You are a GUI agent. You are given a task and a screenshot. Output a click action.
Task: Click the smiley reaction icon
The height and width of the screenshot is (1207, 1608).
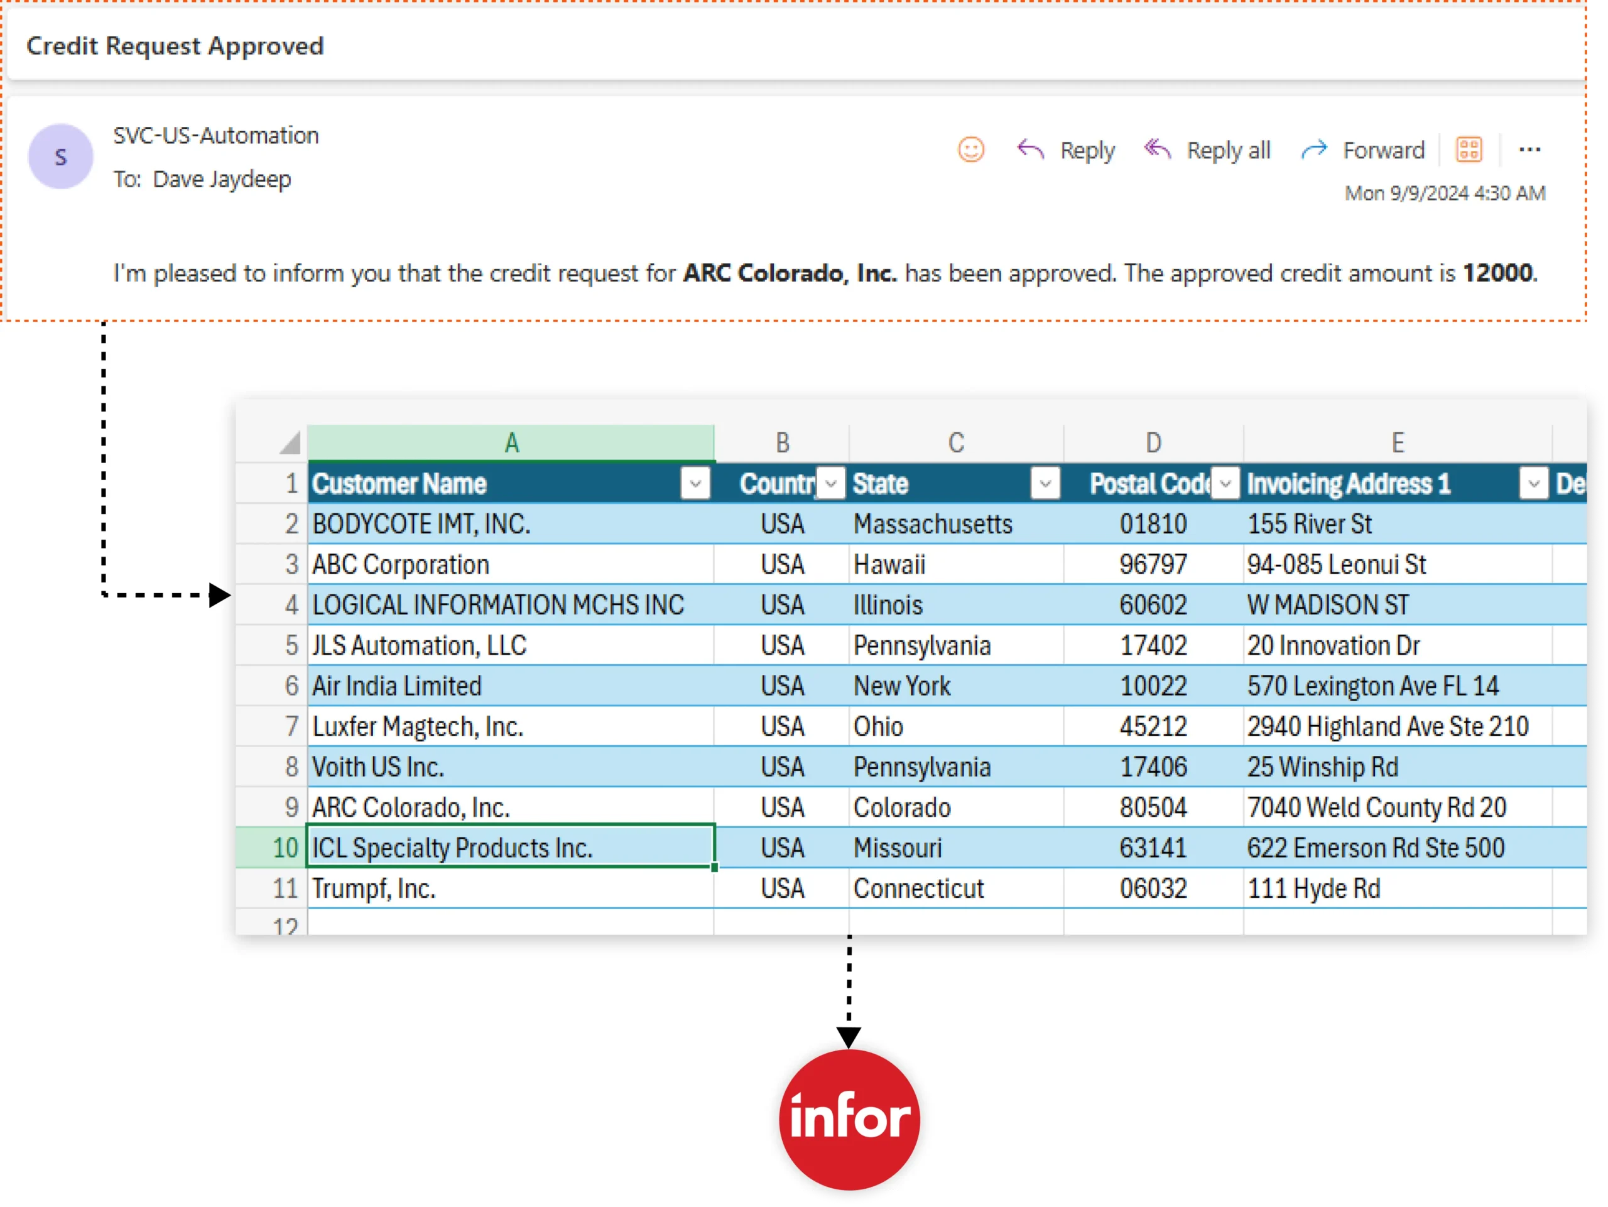pos(971,150)
